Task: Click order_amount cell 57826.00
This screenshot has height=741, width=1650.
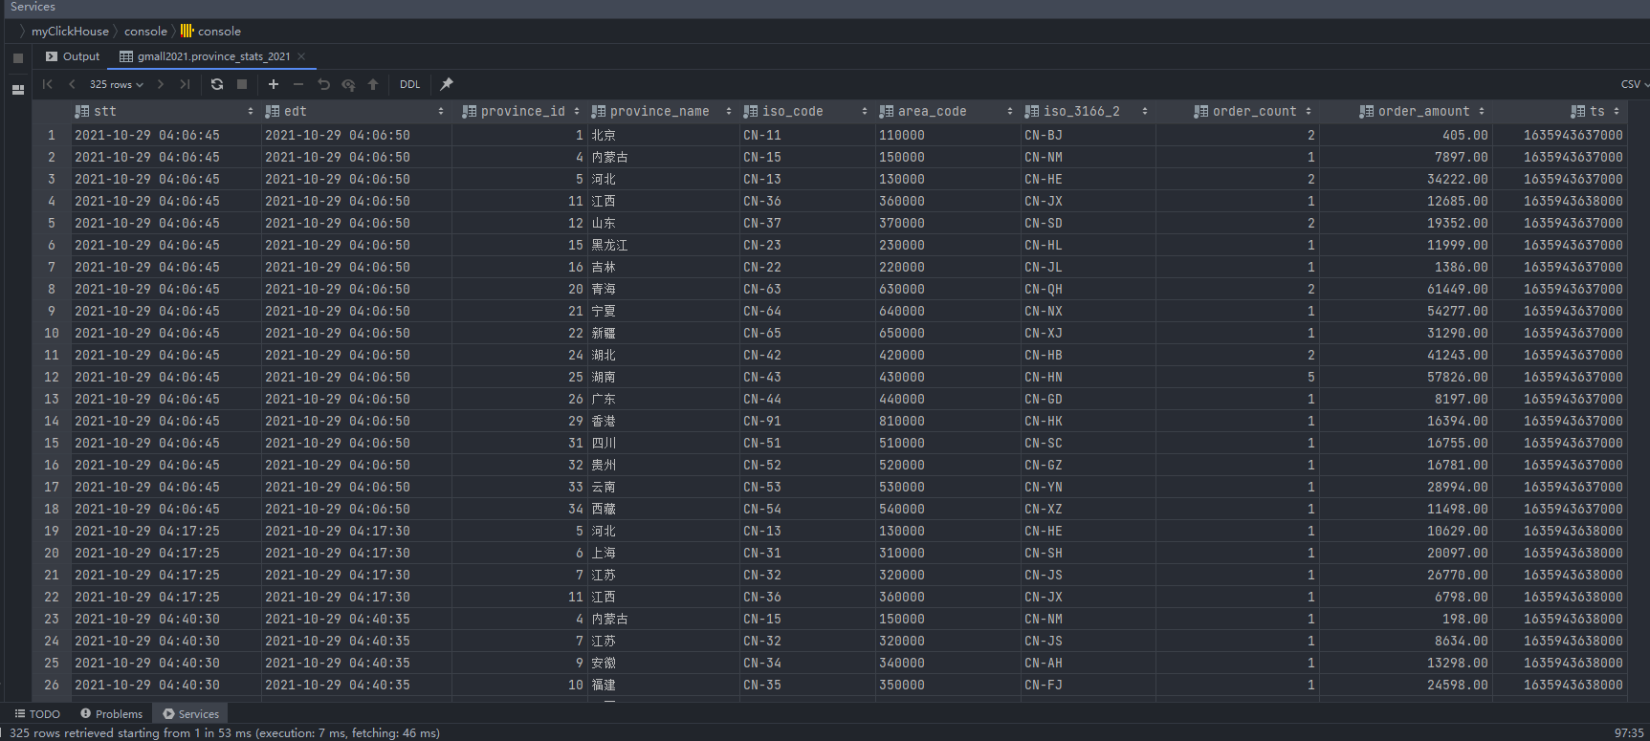Action: (x=1405, y=378)
